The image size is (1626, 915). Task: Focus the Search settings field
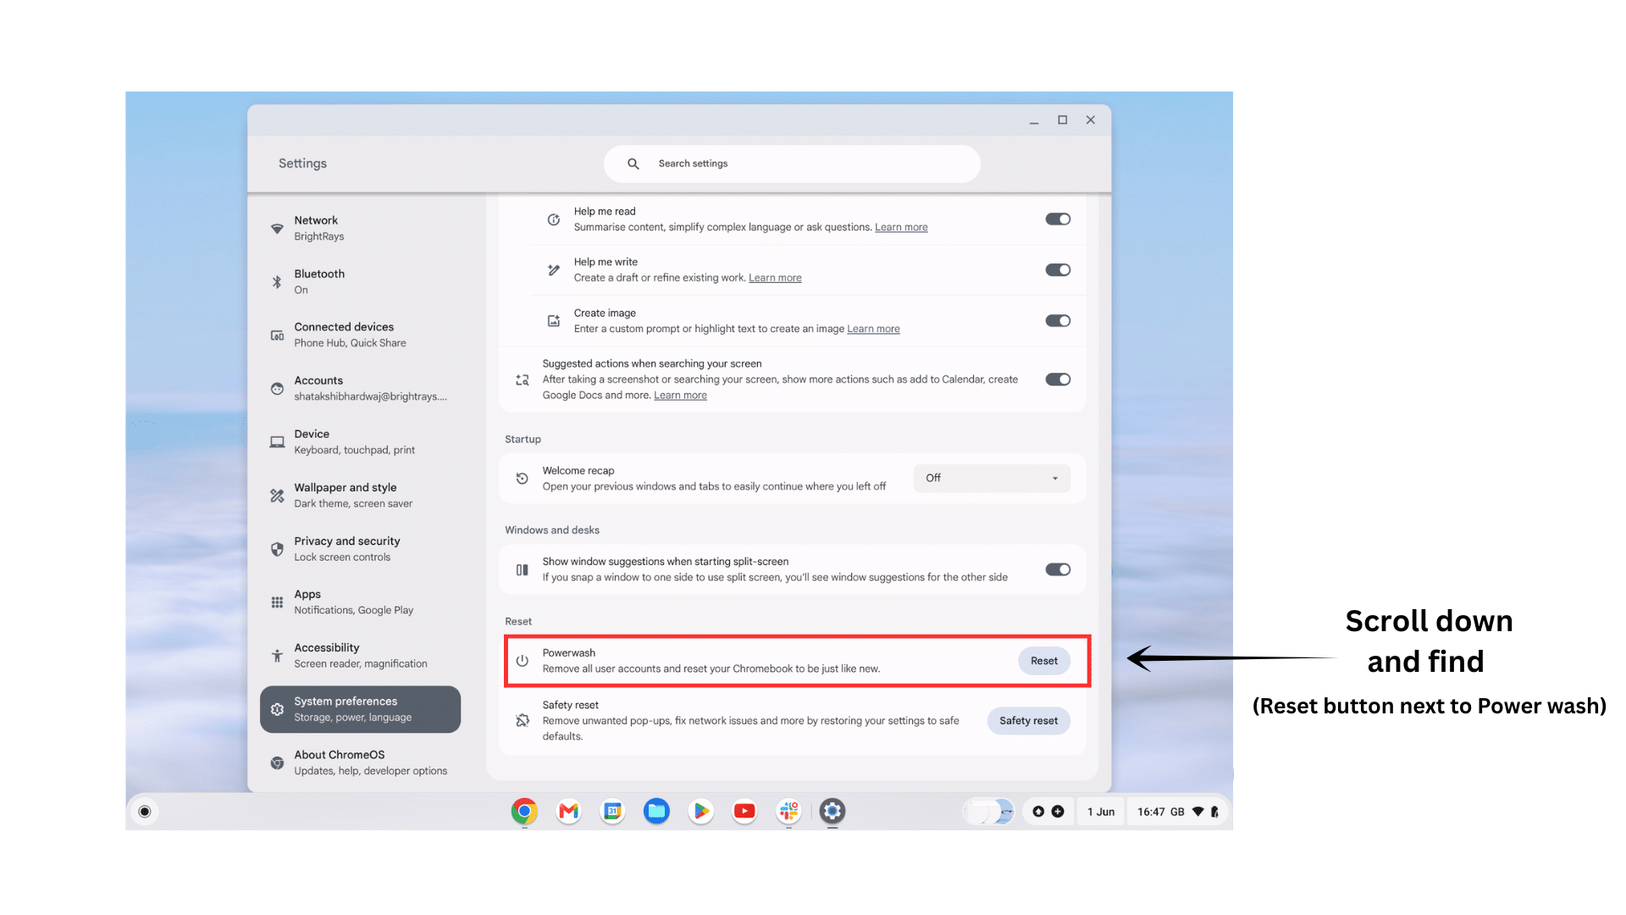coord(792,164)
